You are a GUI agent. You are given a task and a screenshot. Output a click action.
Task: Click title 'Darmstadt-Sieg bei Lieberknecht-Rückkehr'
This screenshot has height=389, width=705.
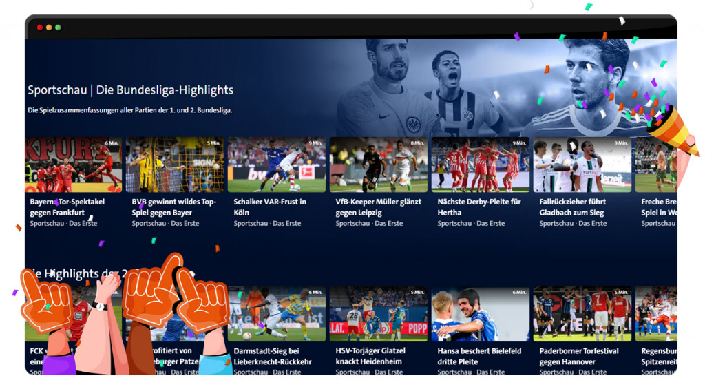click(x=273, y=356)
